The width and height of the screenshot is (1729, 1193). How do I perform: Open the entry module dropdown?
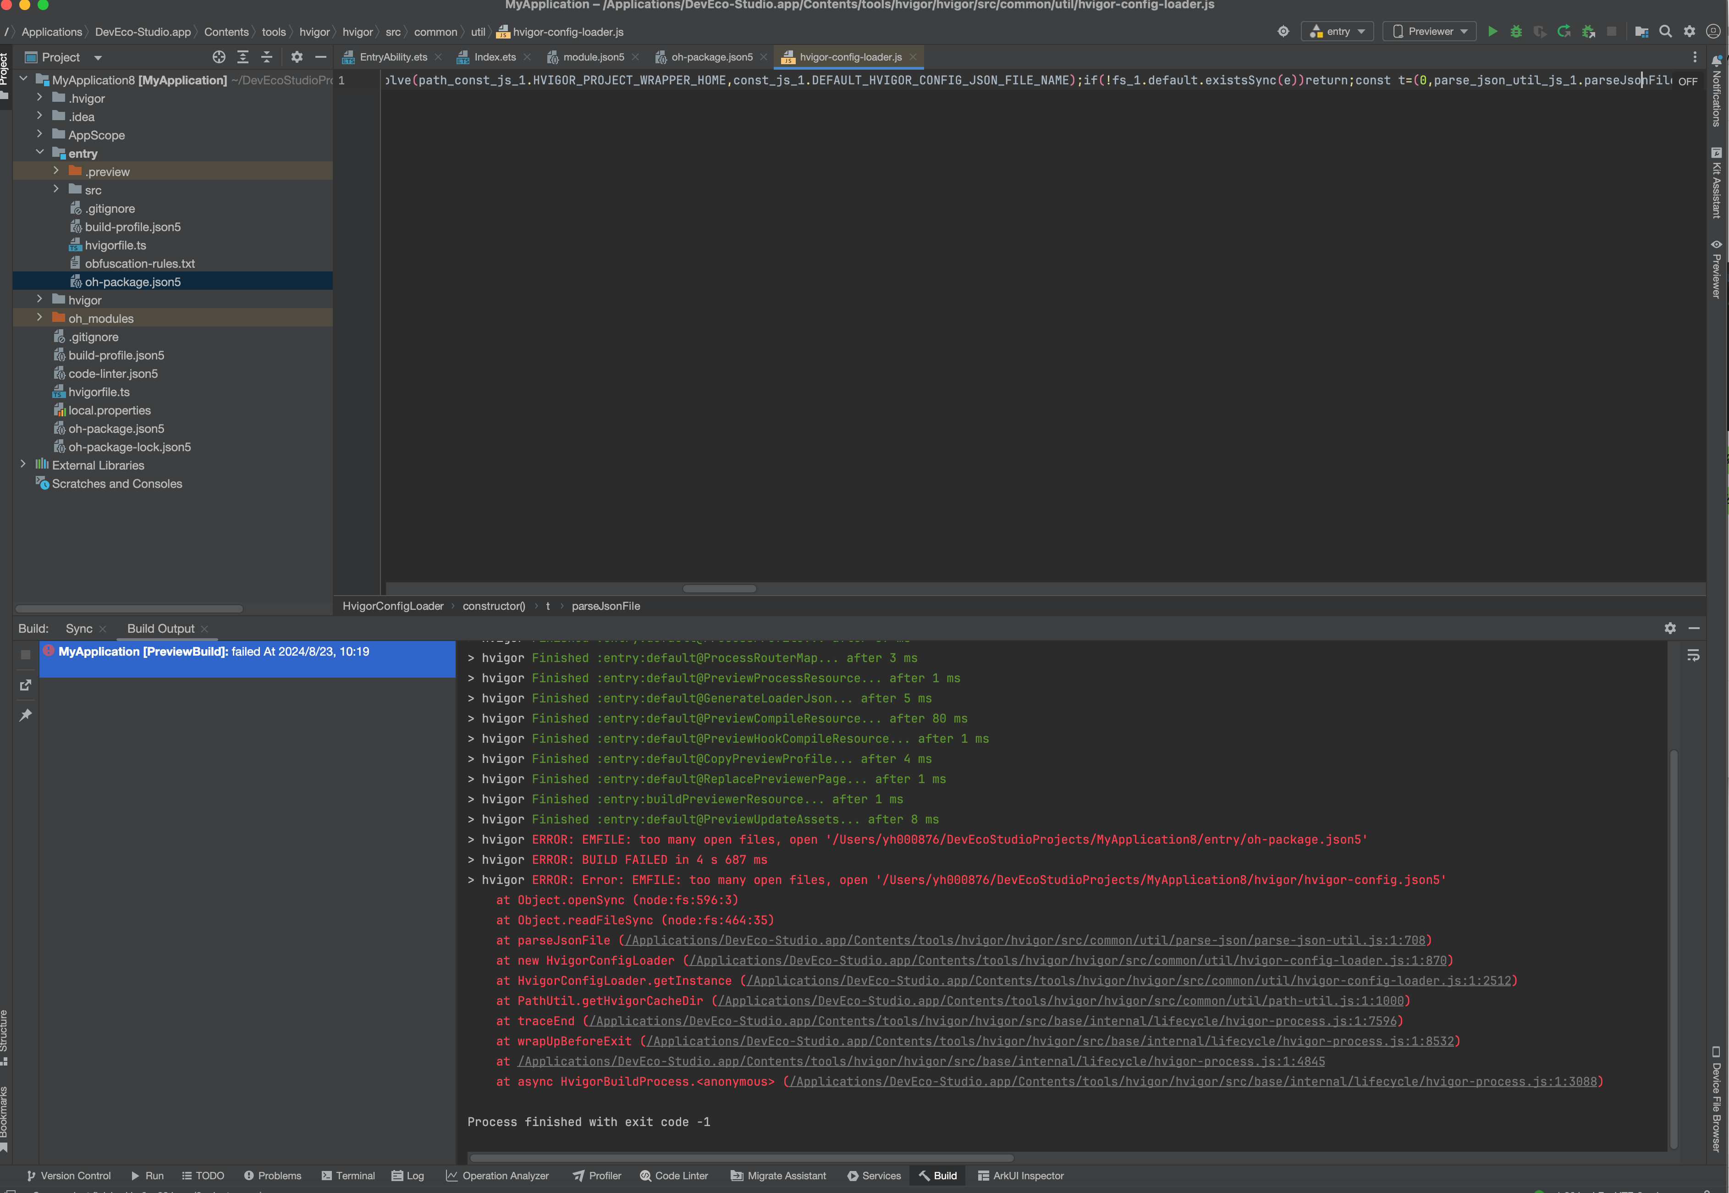(1337, 31)
